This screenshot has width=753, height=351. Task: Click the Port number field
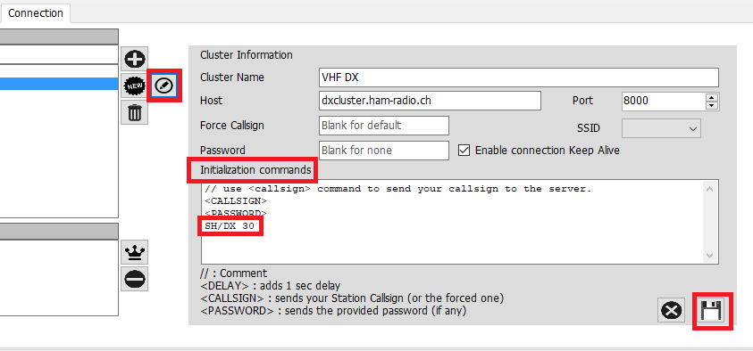(x=664, y=101)
